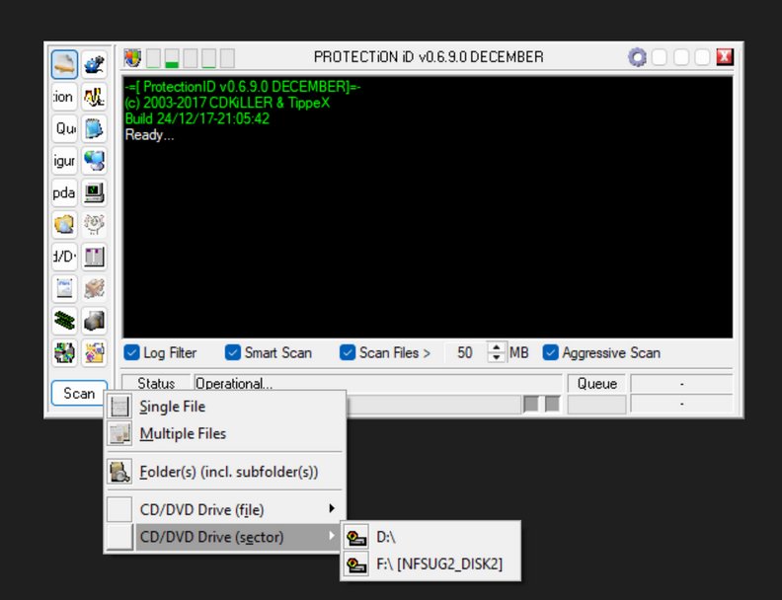Viewport: 782px width, 600px height.
Task: Select the scanner icon in the sidebar
Action: [64, 64]
